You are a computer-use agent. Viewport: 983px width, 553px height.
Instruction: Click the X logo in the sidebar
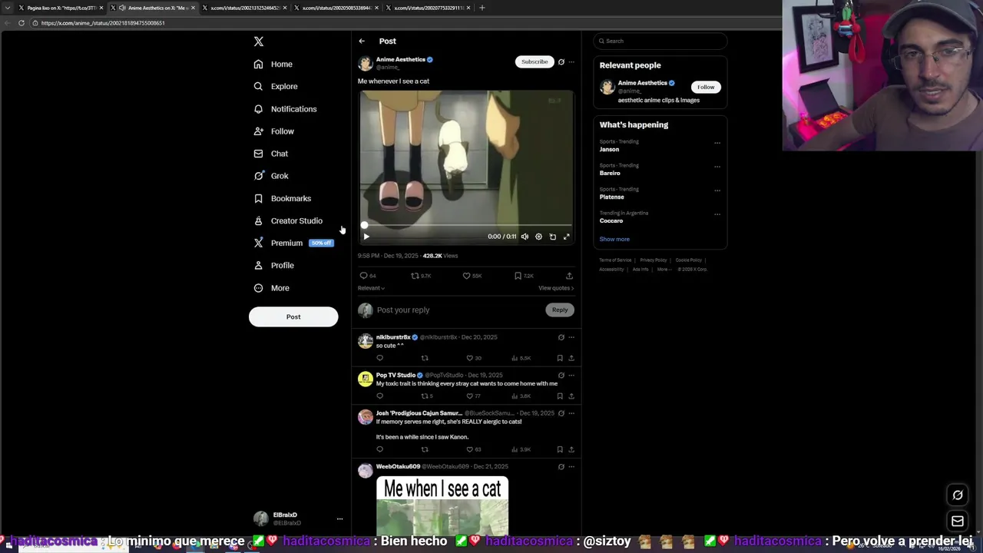click(259, 41)
